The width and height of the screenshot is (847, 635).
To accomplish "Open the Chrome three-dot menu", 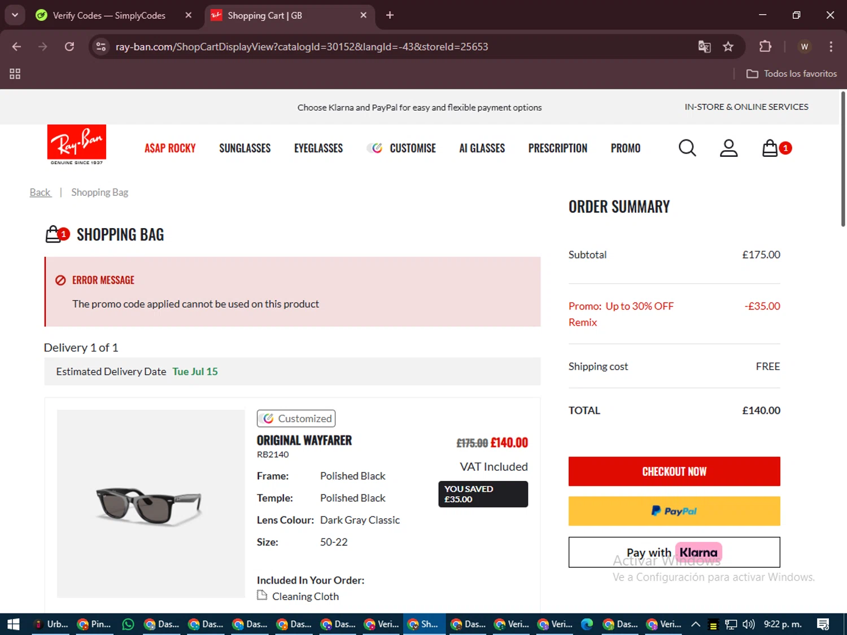I will coord(831,46).
